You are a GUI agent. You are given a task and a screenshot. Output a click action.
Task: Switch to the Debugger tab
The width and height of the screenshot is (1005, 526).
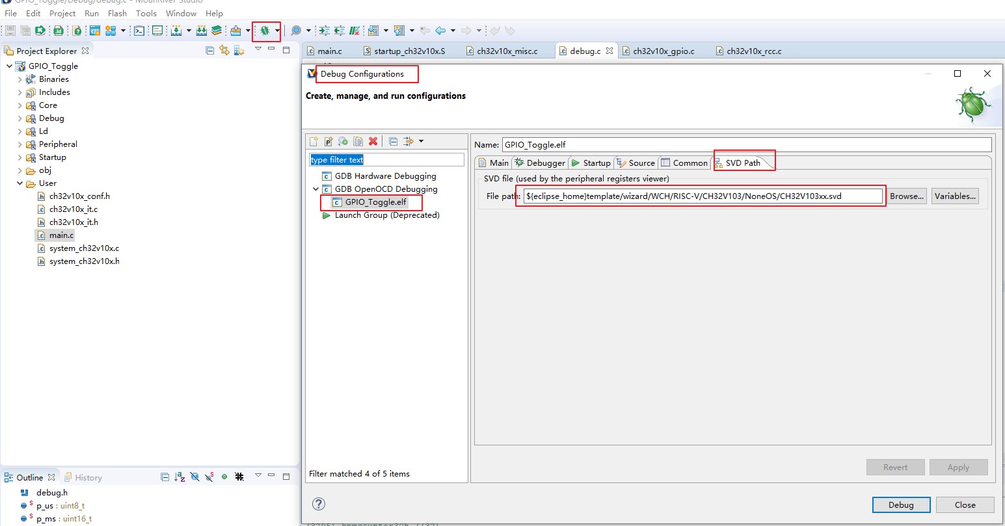(x=540, y=163)
